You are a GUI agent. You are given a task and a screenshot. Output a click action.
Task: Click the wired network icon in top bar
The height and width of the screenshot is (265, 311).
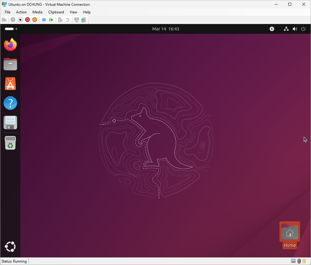tap(286, 29)
